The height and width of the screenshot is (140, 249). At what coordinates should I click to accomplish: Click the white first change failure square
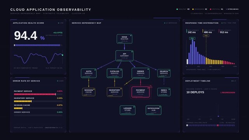187,125
